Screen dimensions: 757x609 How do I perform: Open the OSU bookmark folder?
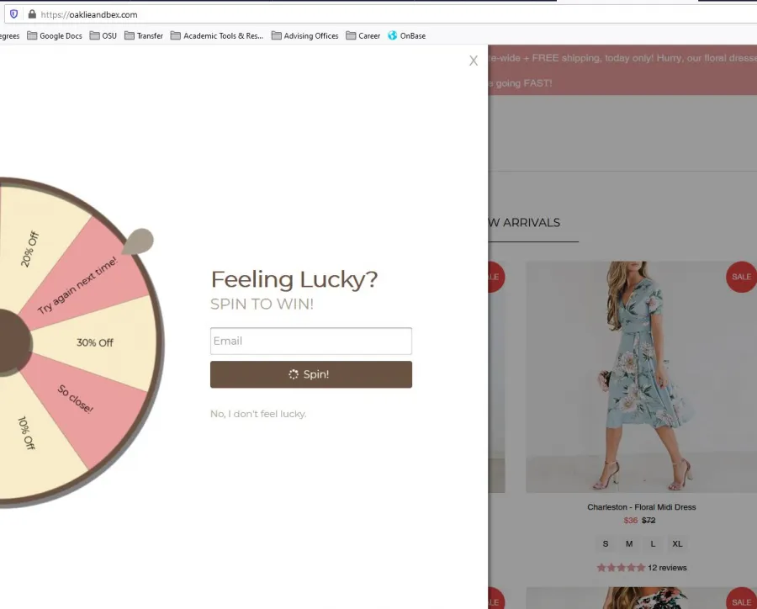coord(103,35)
